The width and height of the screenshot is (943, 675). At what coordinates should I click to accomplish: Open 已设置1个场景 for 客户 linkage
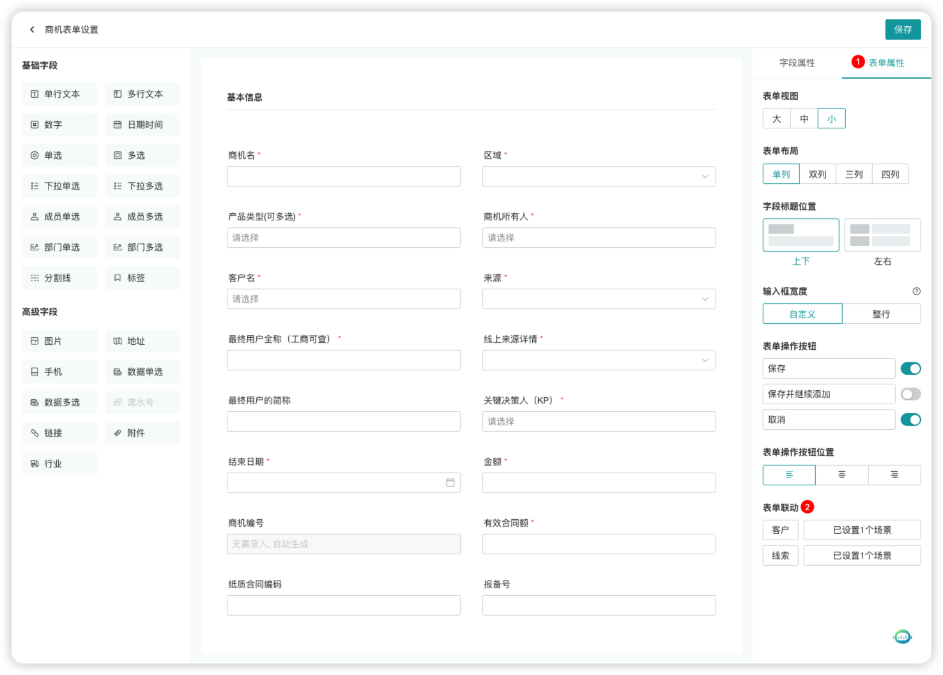pos(862,530)
